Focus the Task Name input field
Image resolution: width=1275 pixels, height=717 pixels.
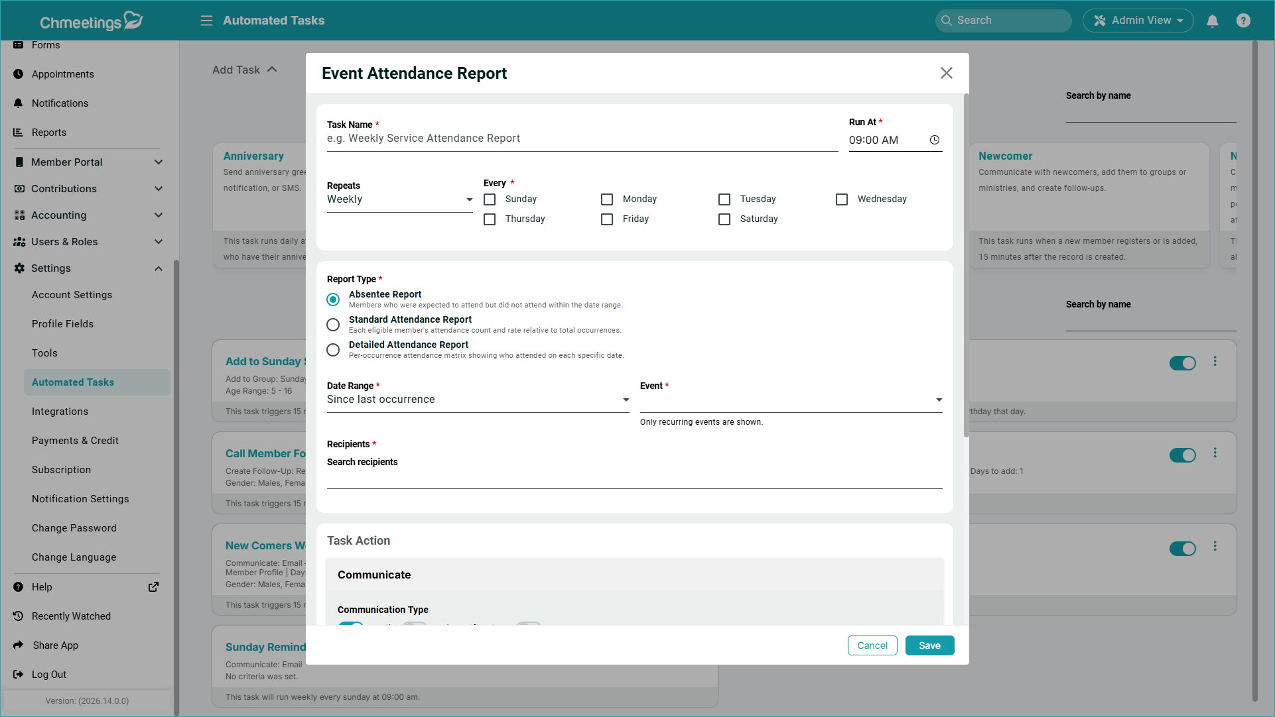point(582,138)
